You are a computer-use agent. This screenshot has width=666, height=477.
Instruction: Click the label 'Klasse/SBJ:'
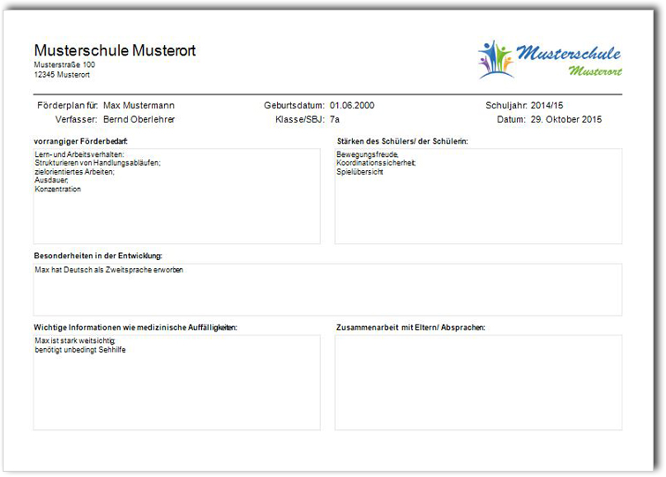click(x=300, y=119)
